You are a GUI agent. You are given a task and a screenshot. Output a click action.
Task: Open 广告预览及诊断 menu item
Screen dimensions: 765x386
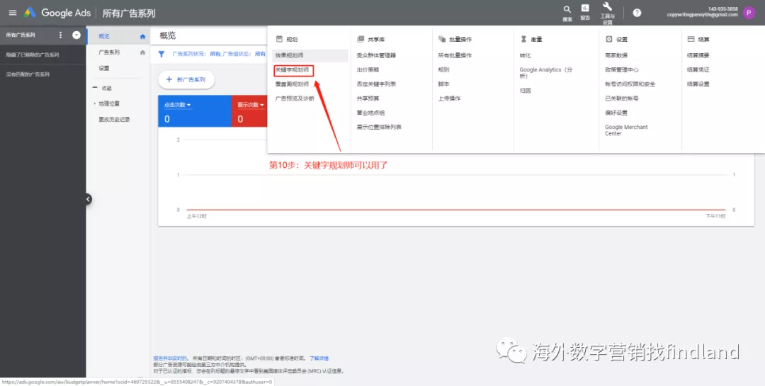[295, 98]
